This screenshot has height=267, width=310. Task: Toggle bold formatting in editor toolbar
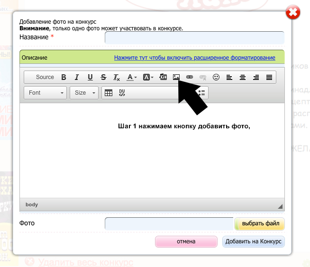pyautogui.click(x=64, y=77)
